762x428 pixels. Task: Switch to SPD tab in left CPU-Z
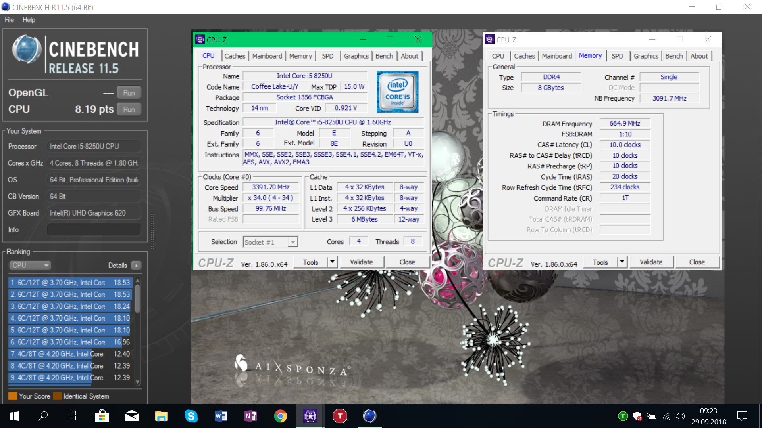coord(328,56)
